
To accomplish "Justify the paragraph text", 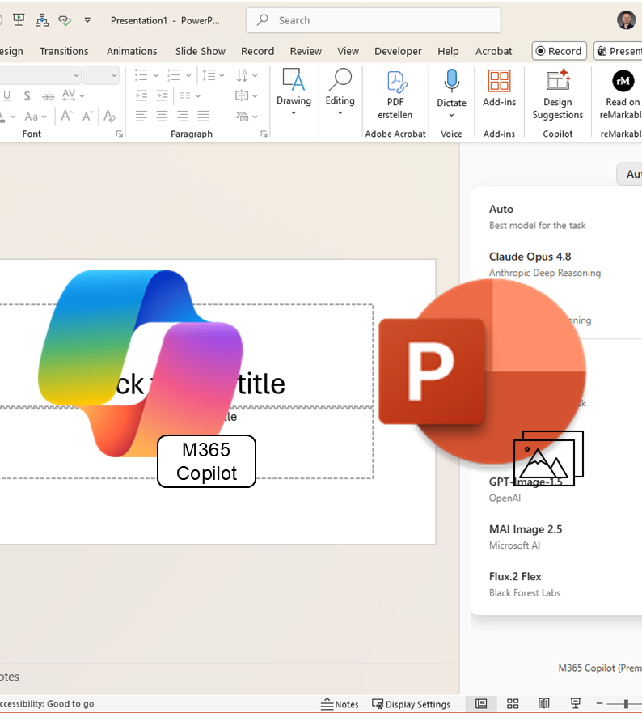I will tap(203, 117).
